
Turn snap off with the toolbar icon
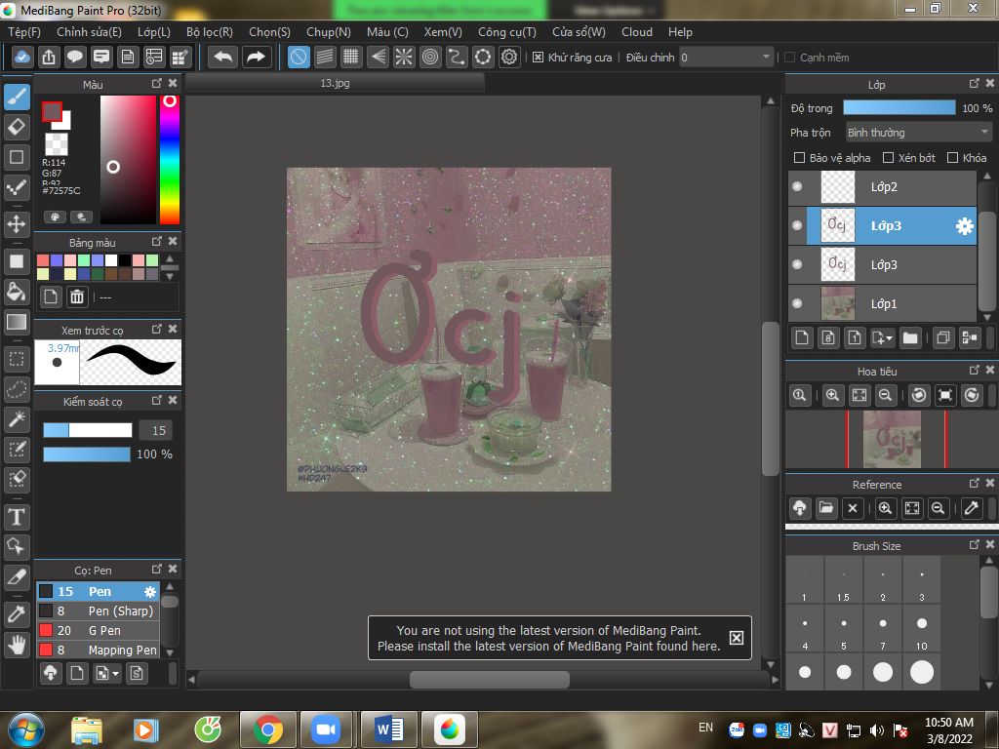(299, 58)
